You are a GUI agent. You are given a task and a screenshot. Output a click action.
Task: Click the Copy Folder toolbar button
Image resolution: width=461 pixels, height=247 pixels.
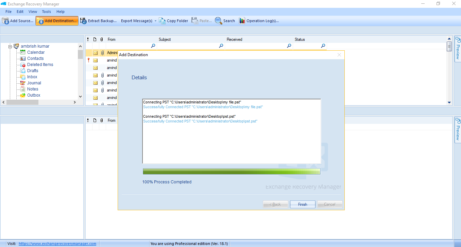tap(173, 21)
